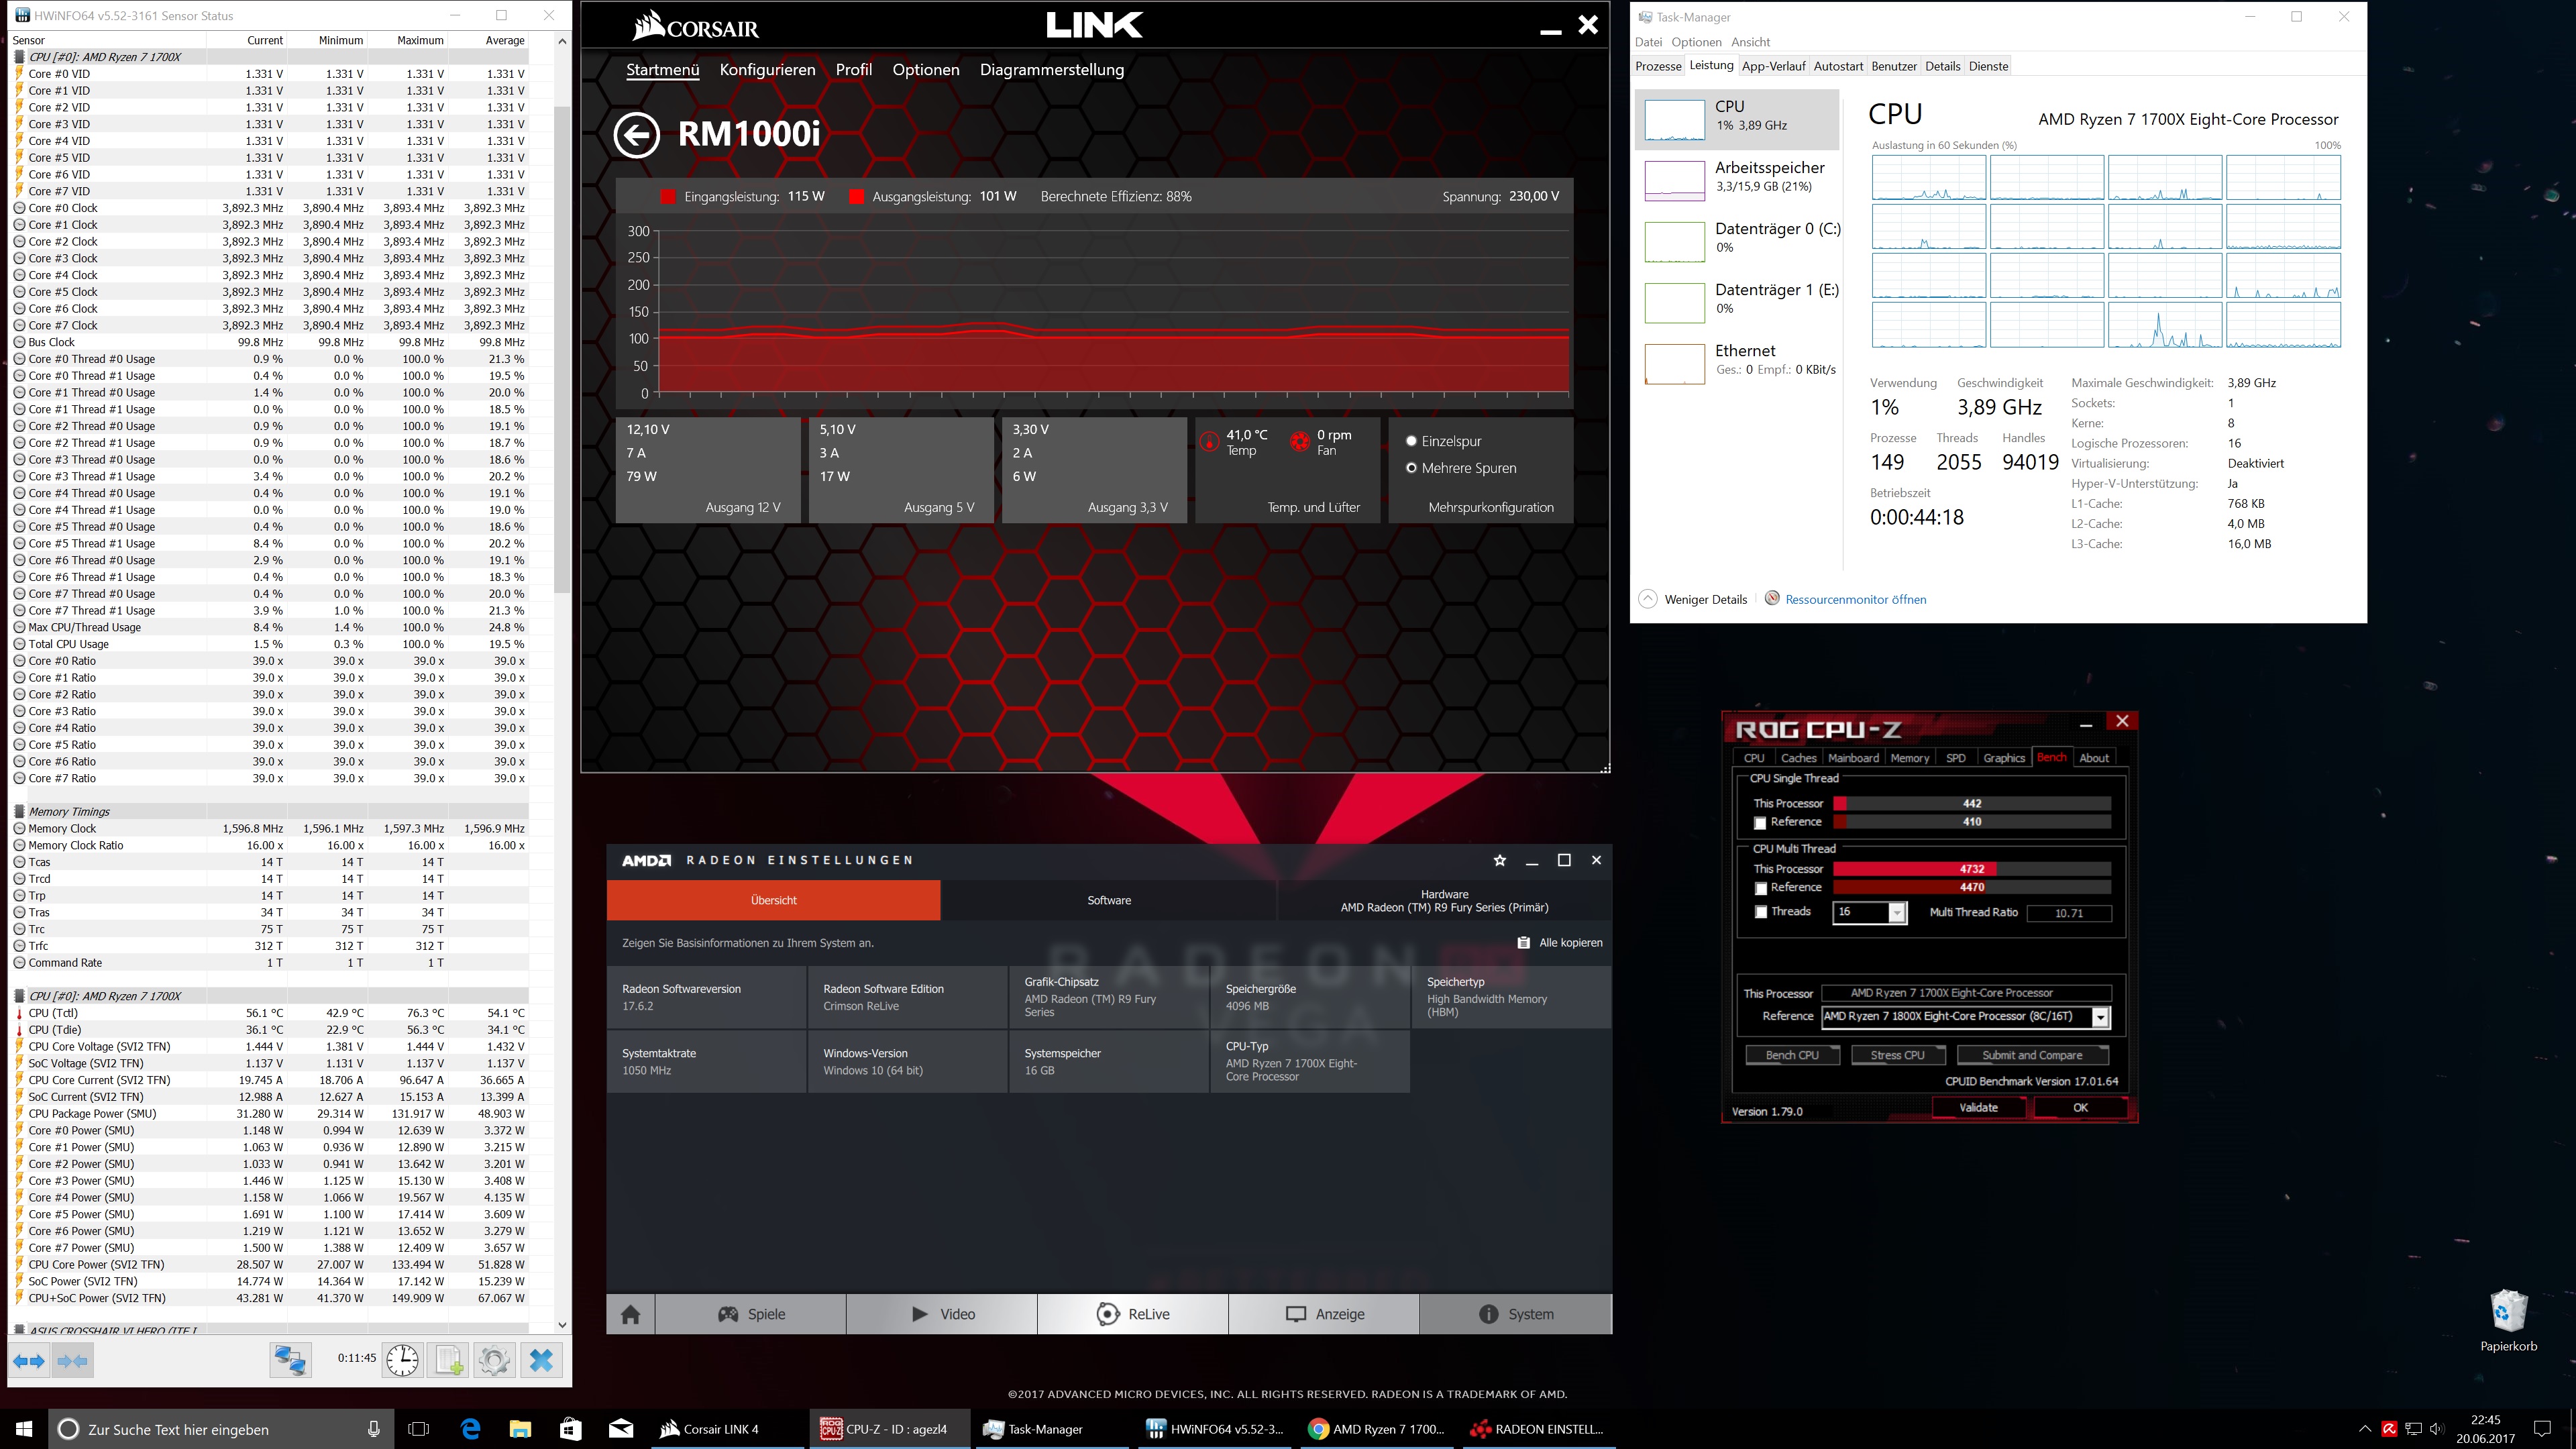Click the HWiNFO vertical scrollbar thumb

(562, 350)
